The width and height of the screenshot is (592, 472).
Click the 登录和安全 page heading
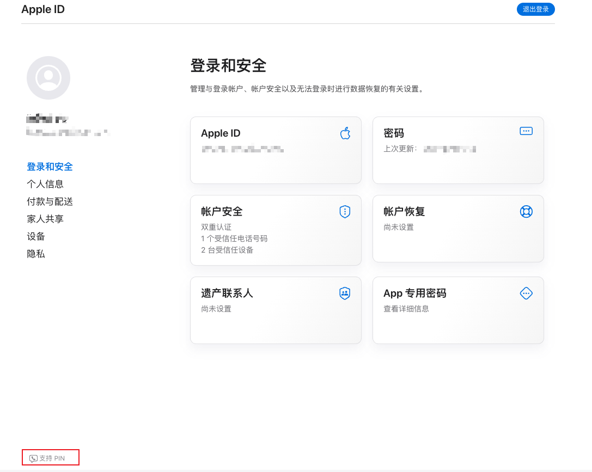tap(228, 66)
